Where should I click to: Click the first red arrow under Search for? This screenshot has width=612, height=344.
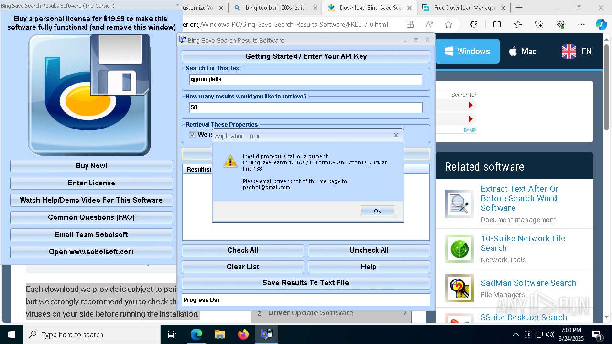tap(470, 105)
